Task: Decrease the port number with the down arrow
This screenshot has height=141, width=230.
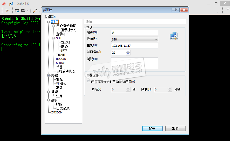Action: (128, 54)
